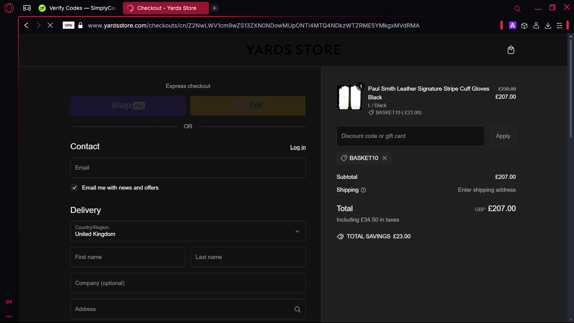Viewport: 574px width, 323px height.
Task: Open the extensions cube icon
Action: click(524, 25)
